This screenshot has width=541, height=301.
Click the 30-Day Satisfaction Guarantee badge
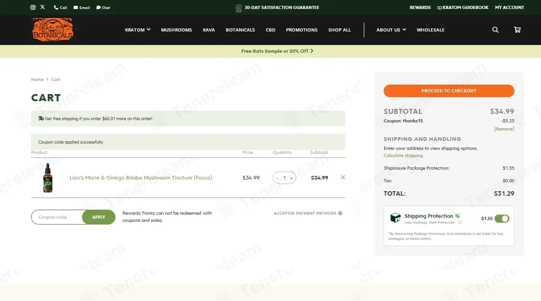[x=277, y=8]
